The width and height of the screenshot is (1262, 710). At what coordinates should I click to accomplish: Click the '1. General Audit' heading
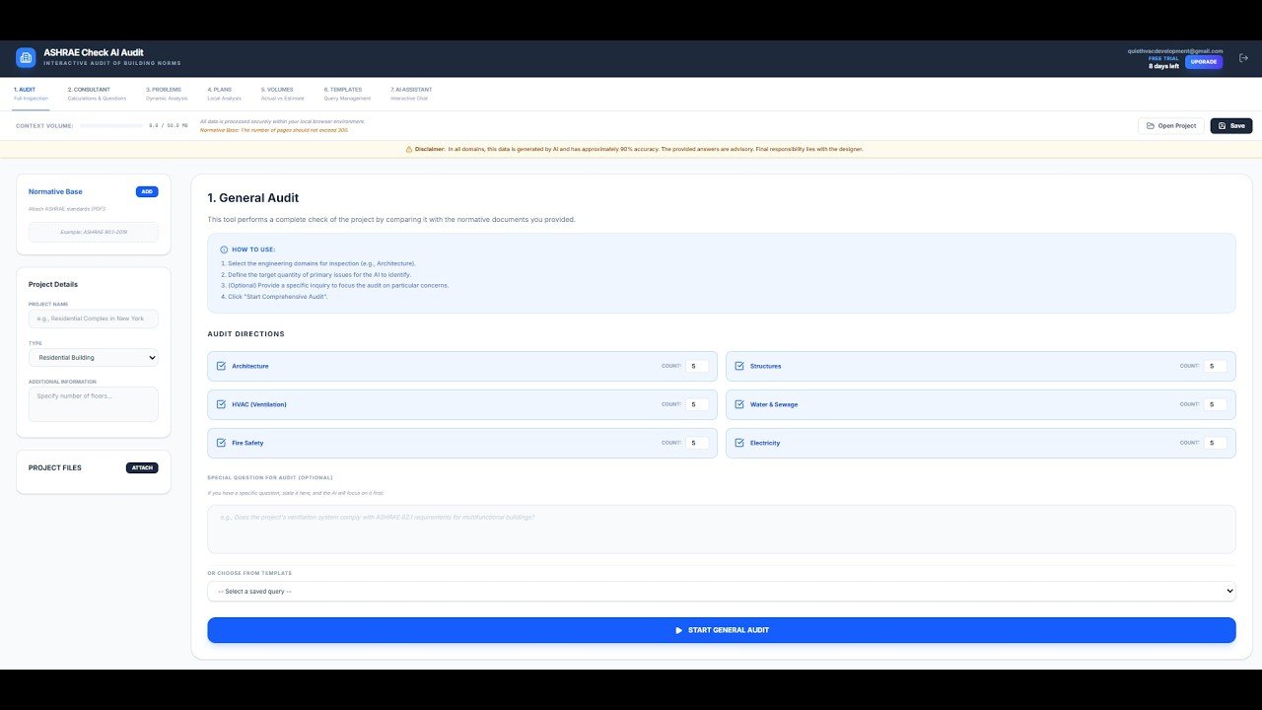click(253, 198)
